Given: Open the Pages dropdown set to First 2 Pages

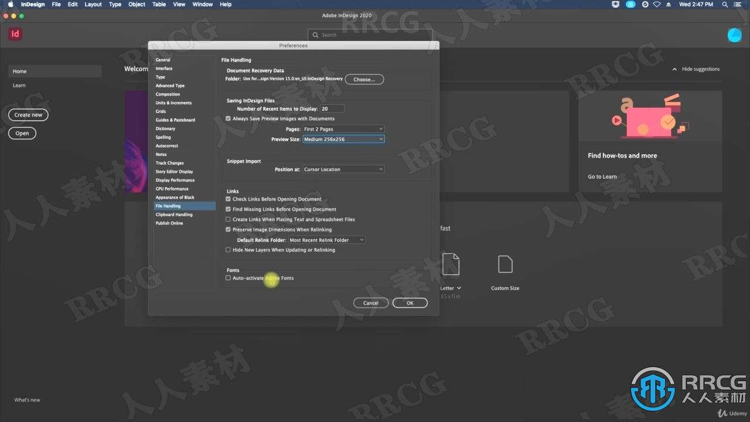Looking at the screenshot, I should coord(343,129).
